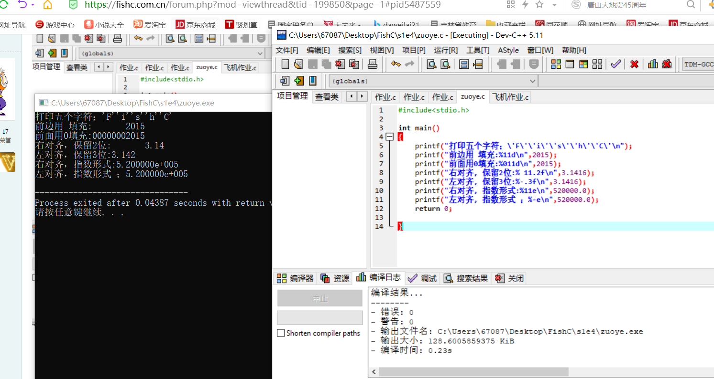Open the 调试 bottom panel tab

(422, 278)
